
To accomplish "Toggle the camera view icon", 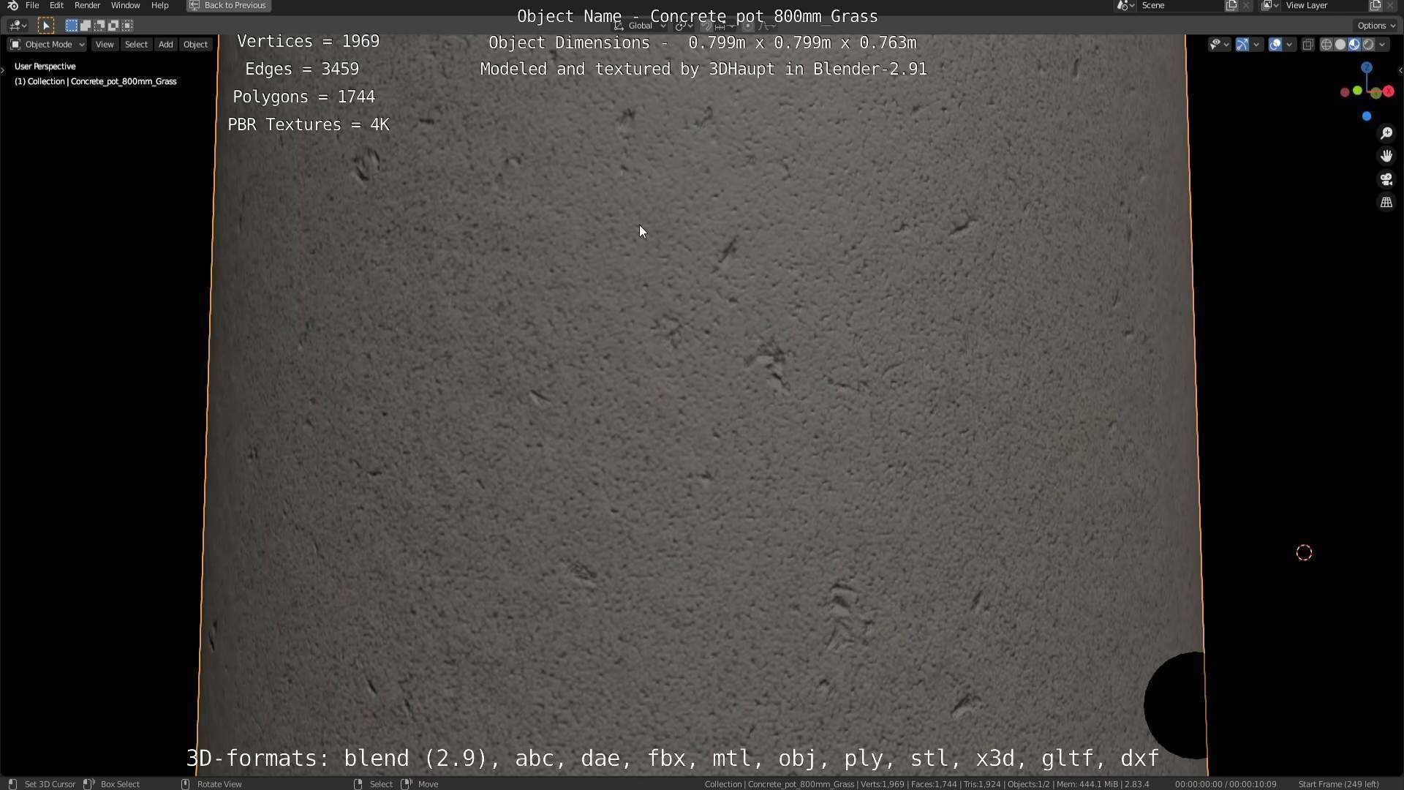I will tap(1386, 179).
